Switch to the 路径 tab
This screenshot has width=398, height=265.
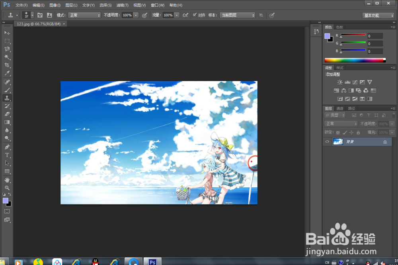pyautogui.click(x=351, y=108)
